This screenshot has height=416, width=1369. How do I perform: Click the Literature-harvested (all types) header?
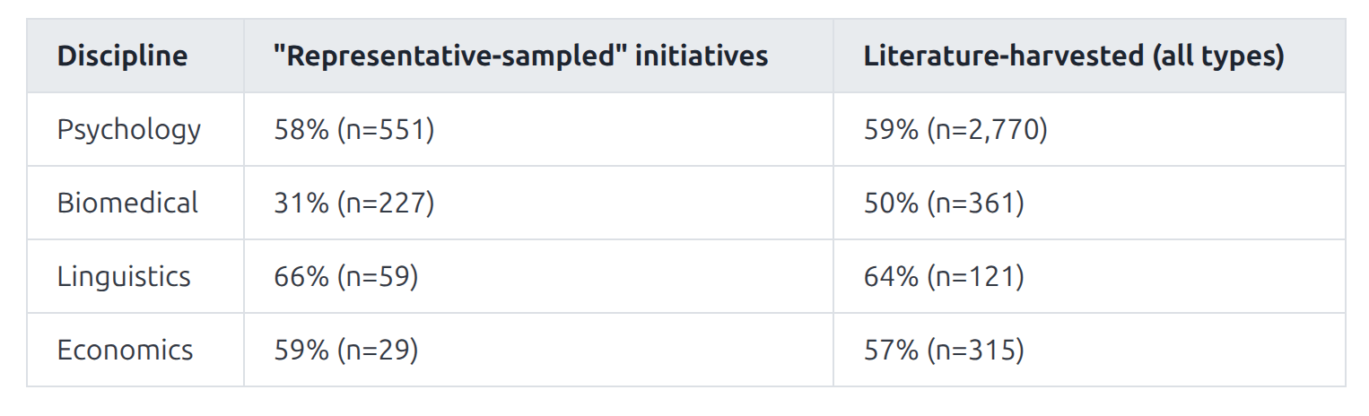[1074, 56]
